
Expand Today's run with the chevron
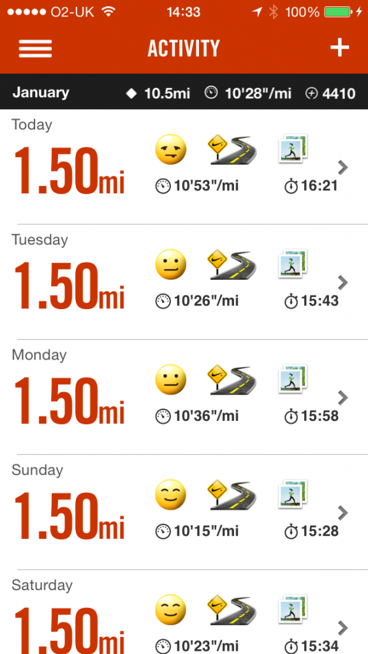tap(342, 168)
